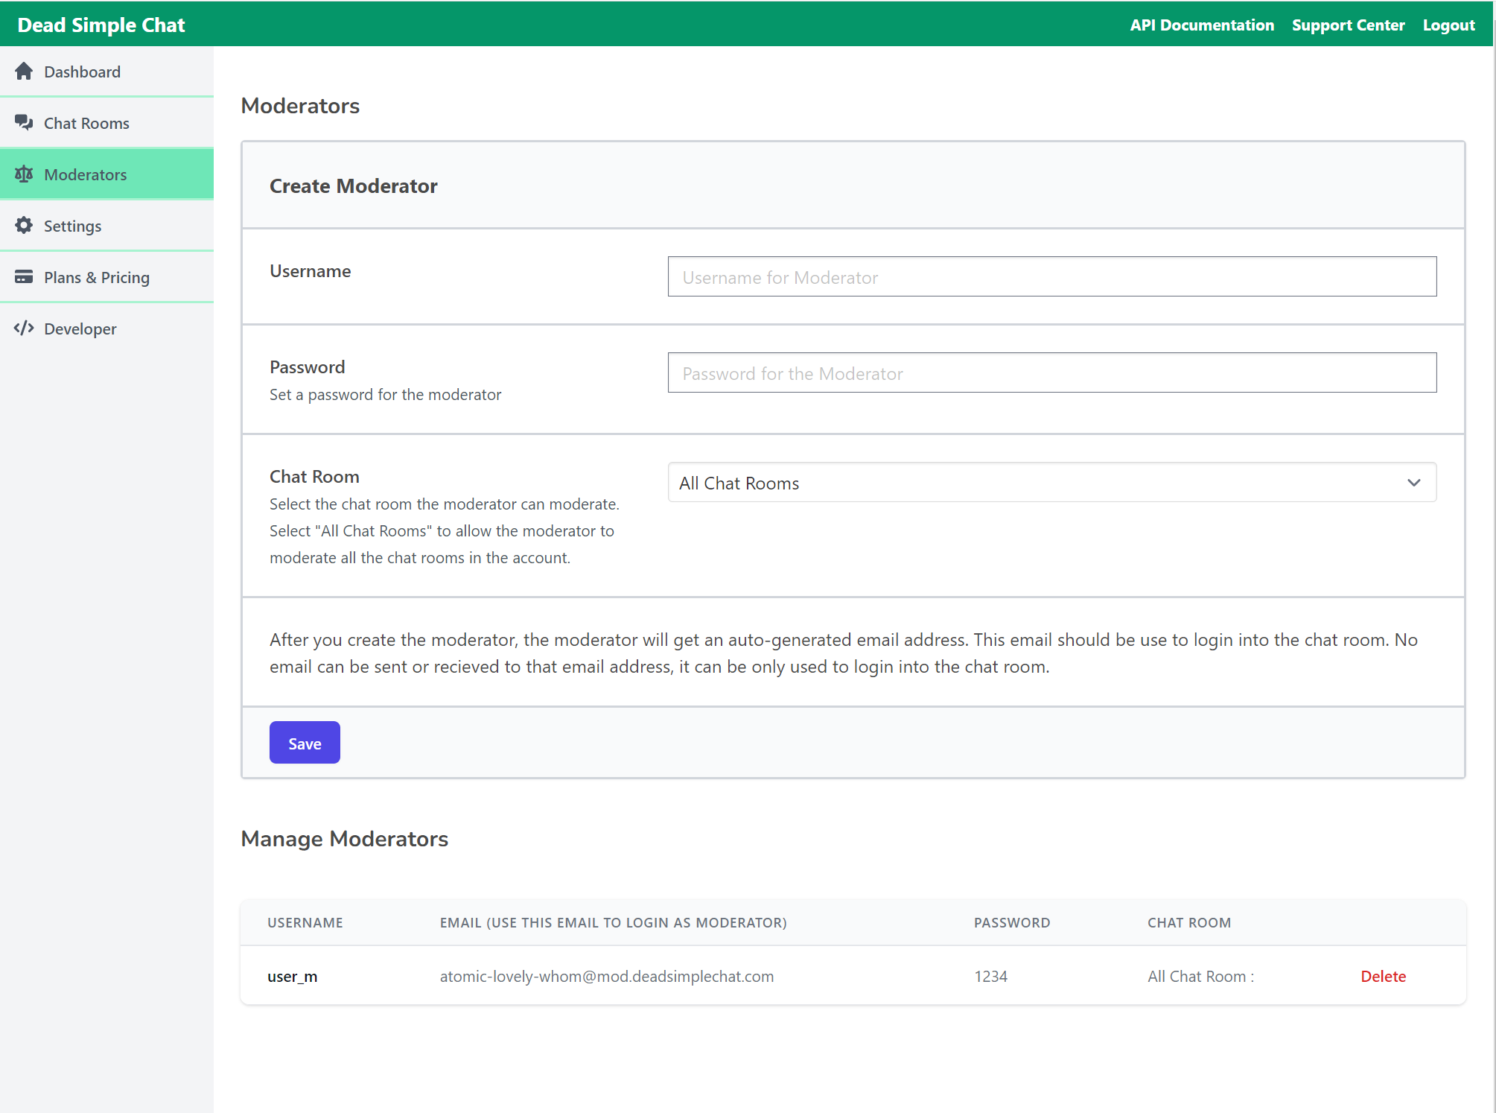This screenshot has height=1113, width=1496.
Task: Focus the Username for Moderator field
Action: [x=1051, y=276]
